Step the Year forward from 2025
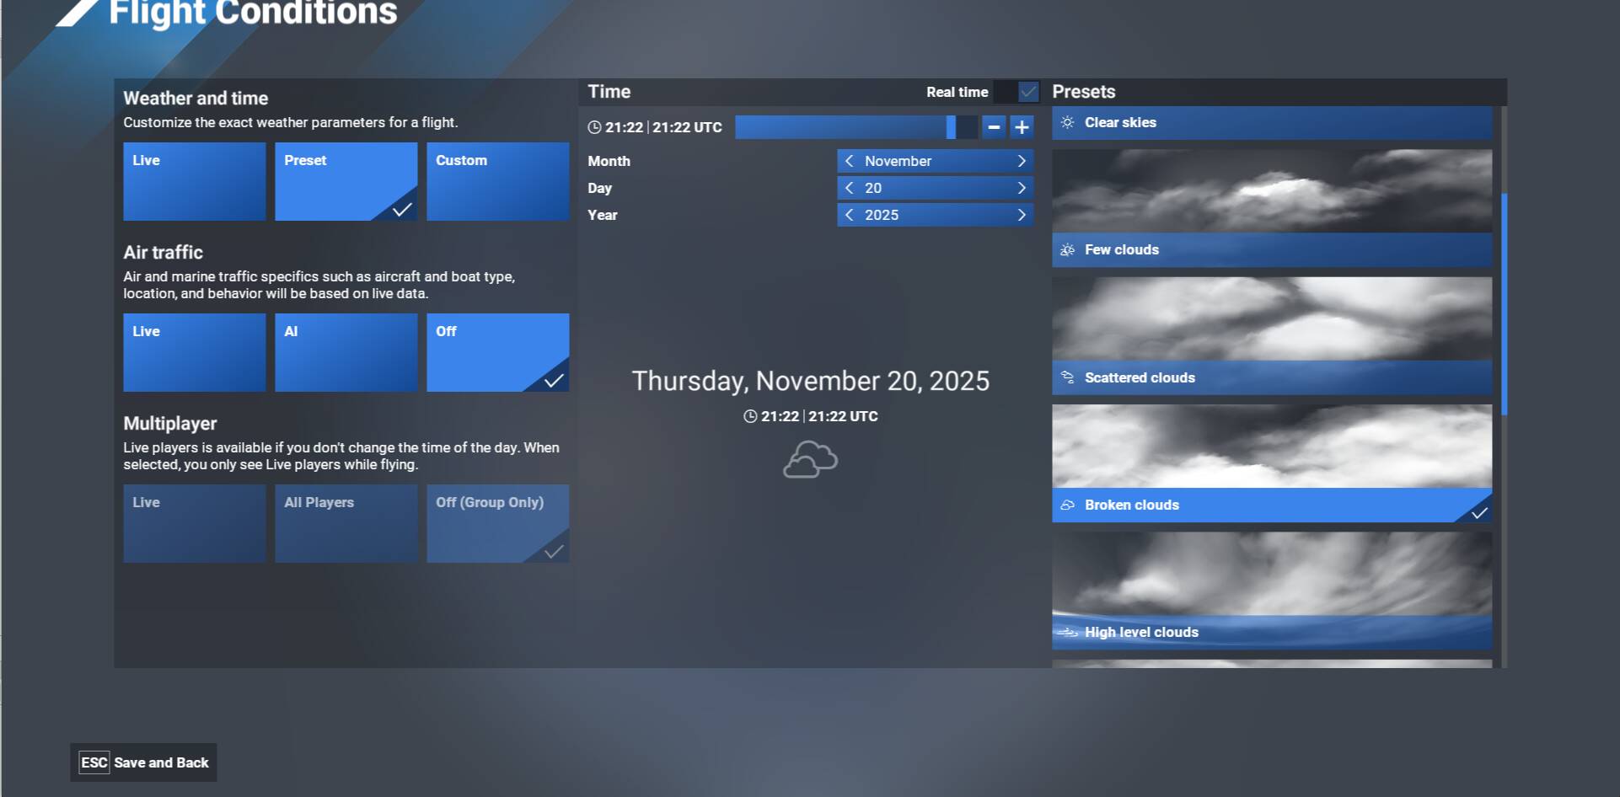1620x797 pixels. 1022,215
